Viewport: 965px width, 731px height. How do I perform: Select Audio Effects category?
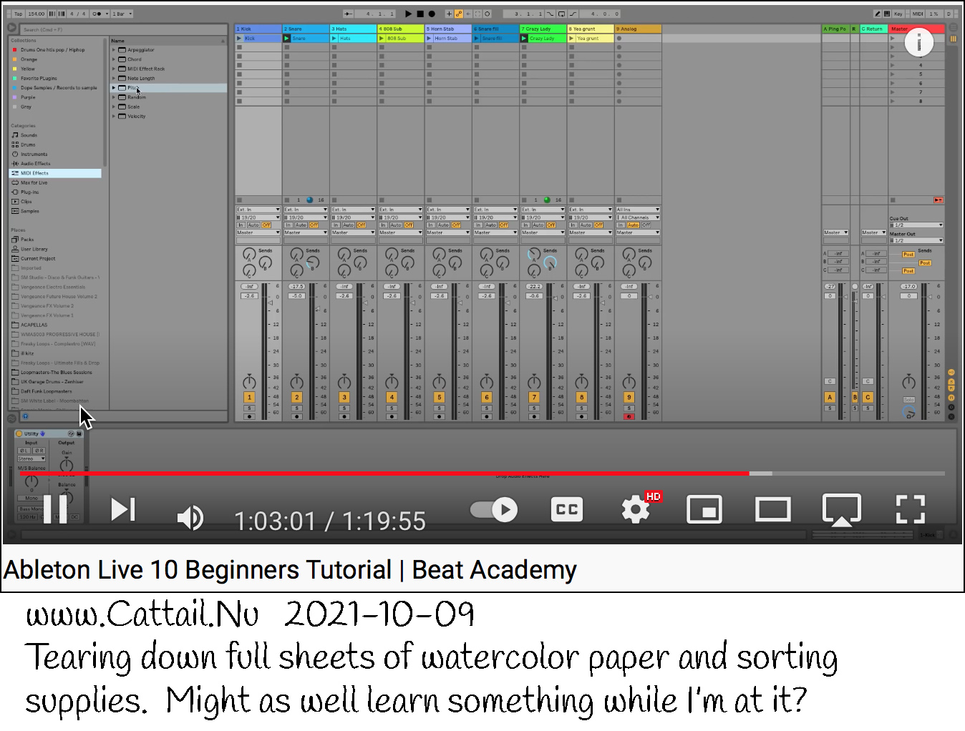tap(35, 164)
